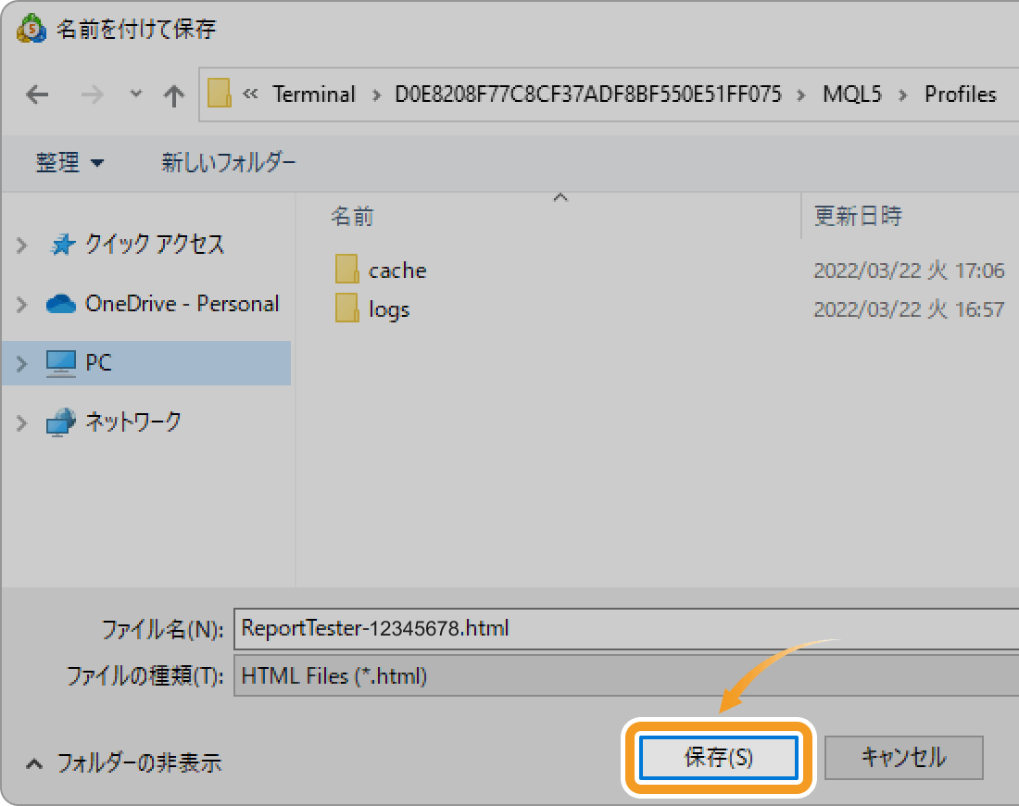Screen dimensions: 1019x806
Task: Click the Quick Access star icon
Action: (62, 245)
